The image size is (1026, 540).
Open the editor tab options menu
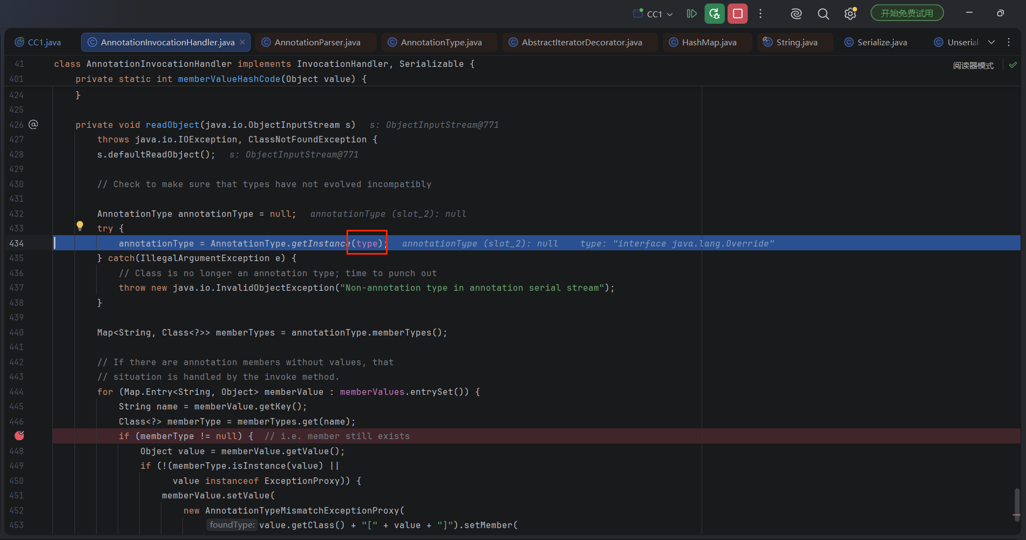pyautogui.click(x=1009, y=42)
